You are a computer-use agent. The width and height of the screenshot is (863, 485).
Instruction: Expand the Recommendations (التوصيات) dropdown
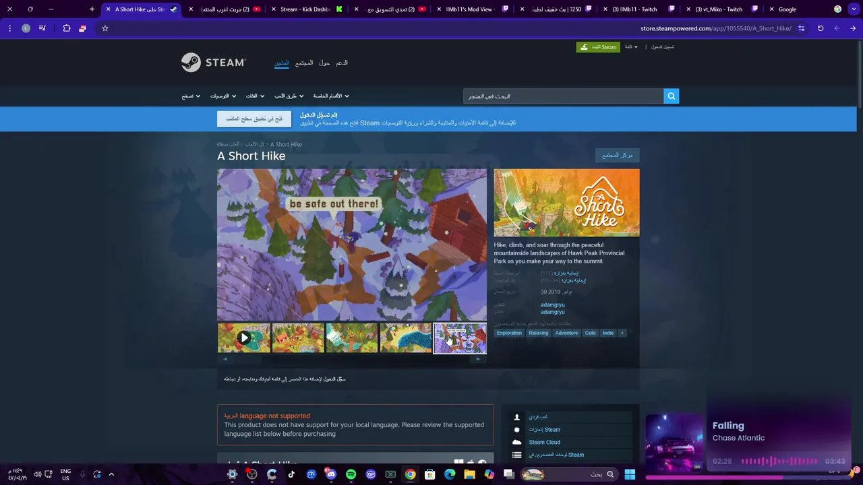point(223,96)
